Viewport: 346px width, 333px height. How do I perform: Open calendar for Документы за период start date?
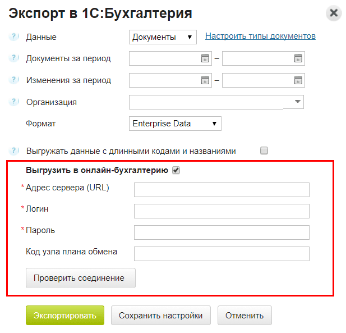tap(205, 58)
